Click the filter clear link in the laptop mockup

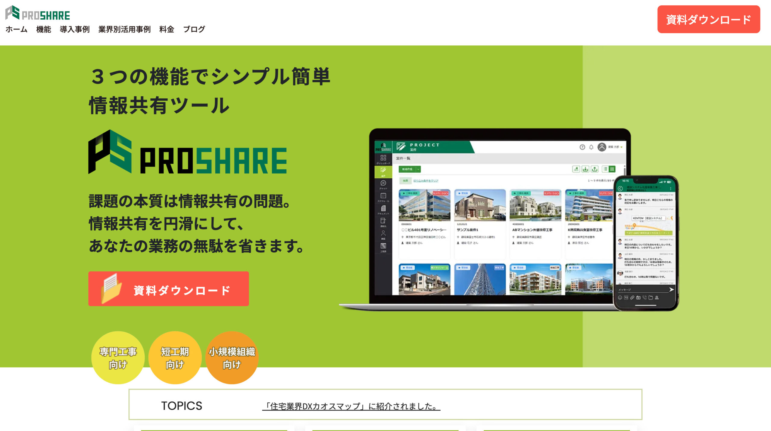coord(426,181)
